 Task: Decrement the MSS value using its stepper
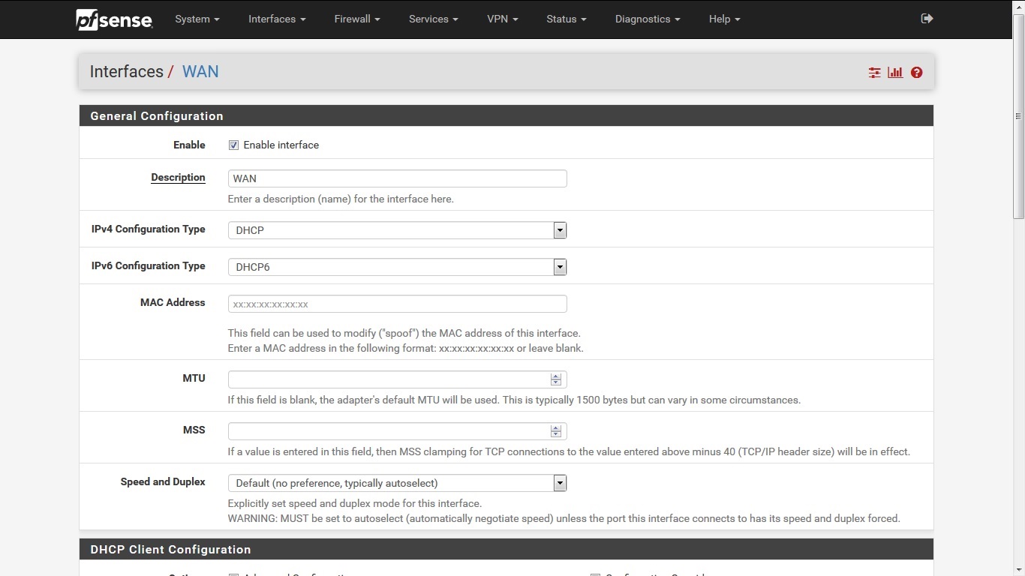(x=556, y=434)
